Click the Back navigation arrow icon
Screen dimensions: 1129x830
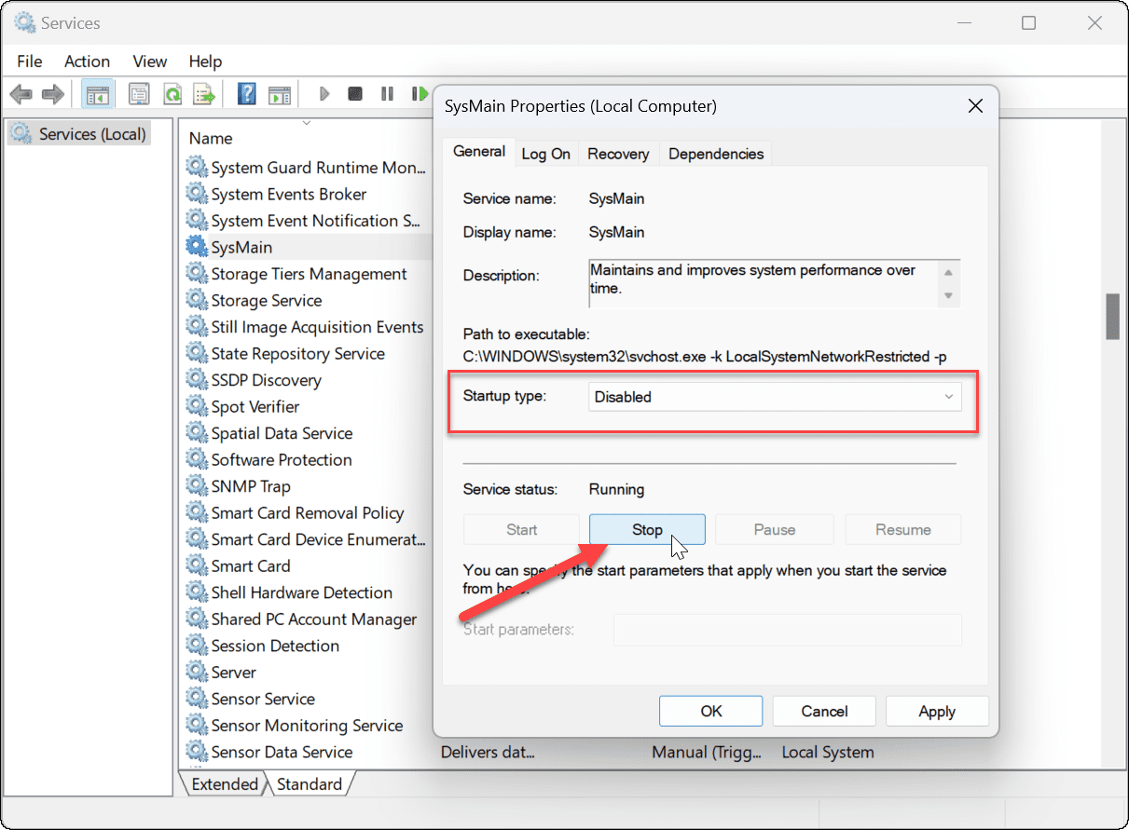[21, 93]
